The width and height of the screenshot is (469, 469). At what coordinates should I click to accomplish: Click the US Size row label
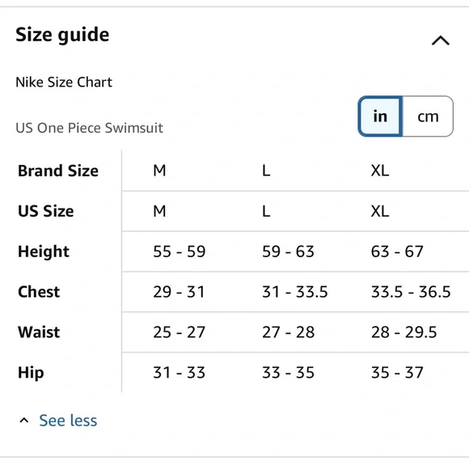point(46,211)
